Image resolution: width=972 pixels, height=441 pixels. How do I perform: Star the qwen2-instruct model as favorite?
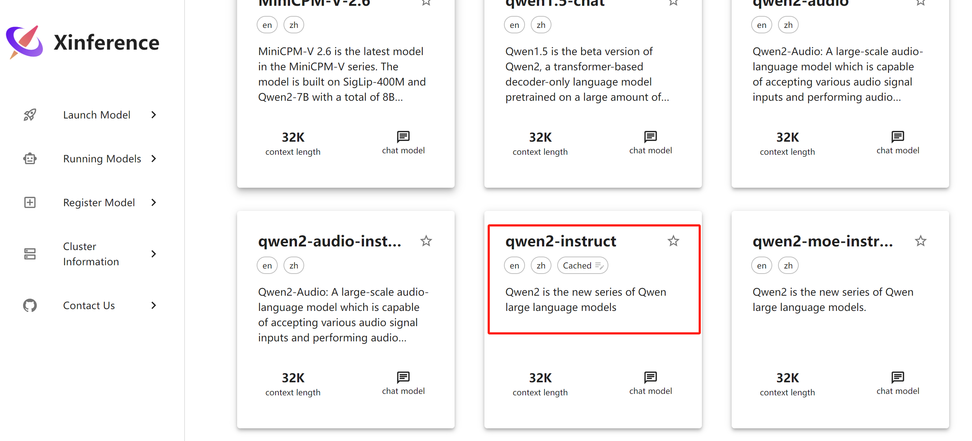673,241
